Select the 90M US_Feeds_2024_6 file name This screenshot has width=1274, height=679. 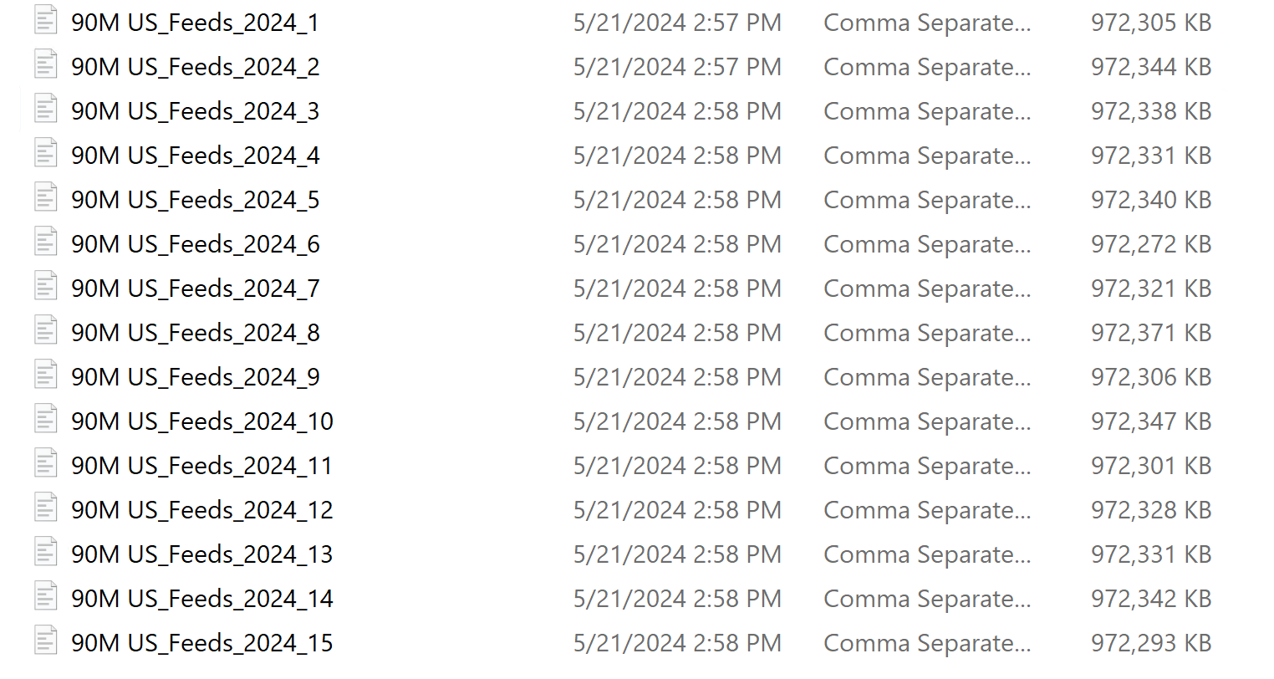[196, 244]
